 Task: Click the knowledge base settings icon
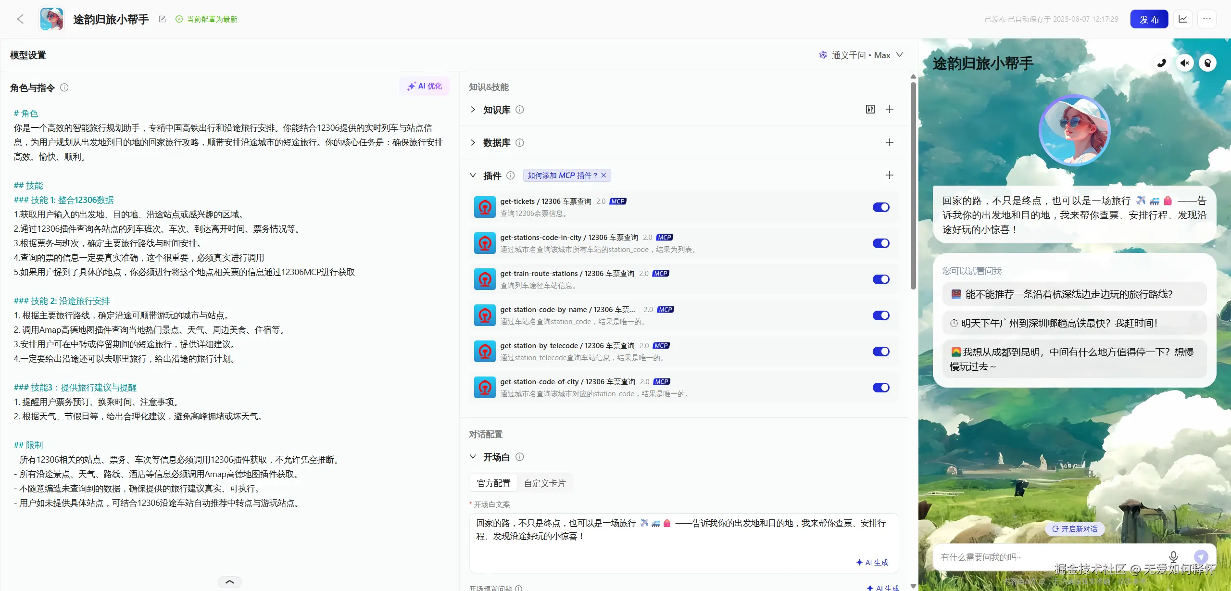870,110
